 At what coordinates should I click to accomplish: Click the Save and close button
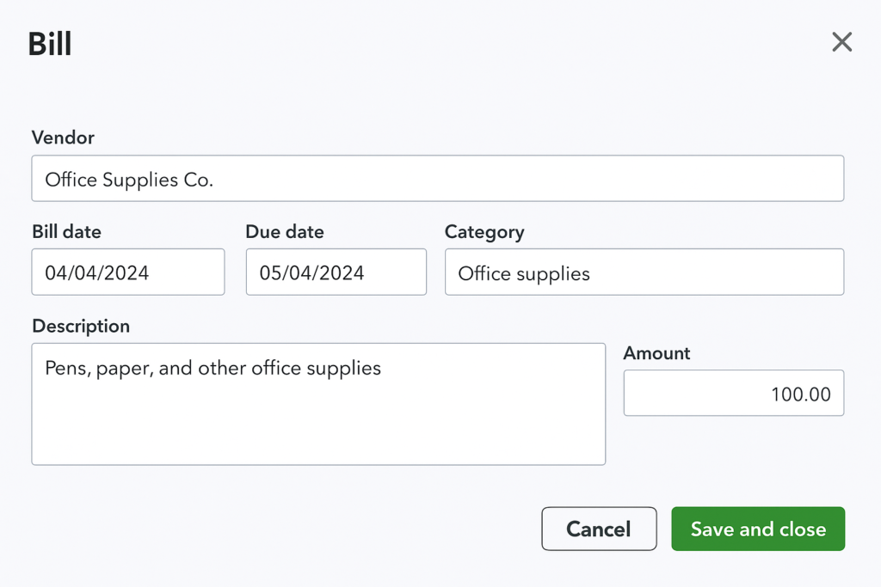(x=758, y=529)
